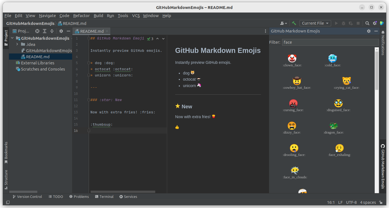Open the Structure side tab
Image resolution: width=389 pixels, height=208 pixels.
pos(6,179)
